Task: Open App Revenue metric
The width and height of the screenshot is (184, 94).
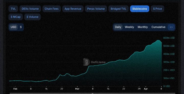Action: coord(73,9)
